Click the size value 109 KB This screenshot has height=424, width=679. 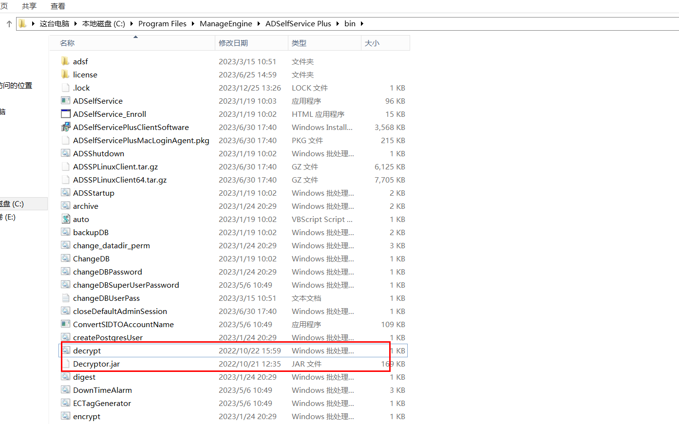(x=393, y=324)
